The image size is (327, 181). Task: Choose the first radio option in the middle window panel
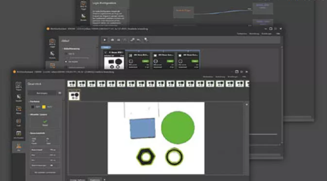point(66,54)
